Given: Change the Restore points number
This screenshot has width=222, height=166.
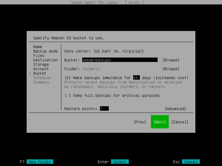Looking at the screenshot, I should tap(104, 108).
